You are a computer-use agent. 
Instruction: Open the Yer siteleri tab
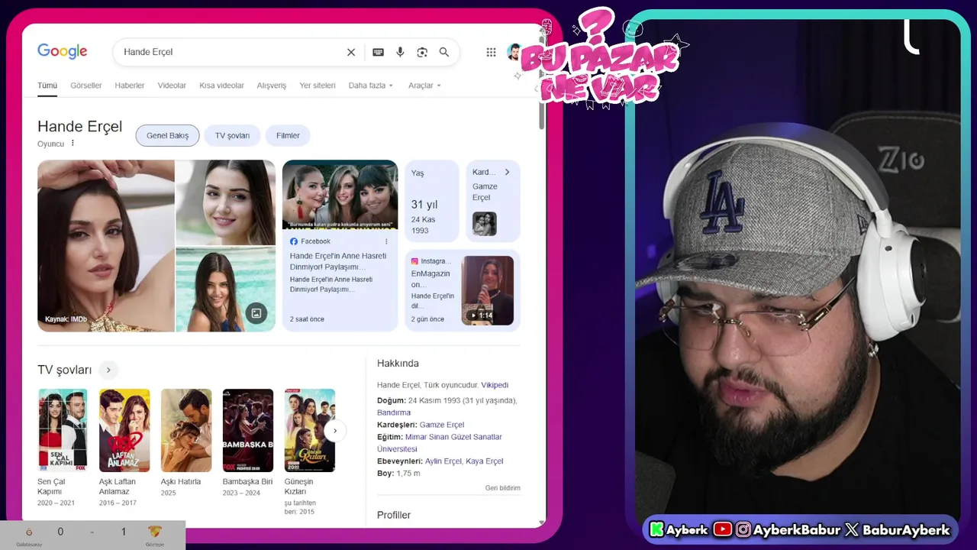[x=318, y=86]
